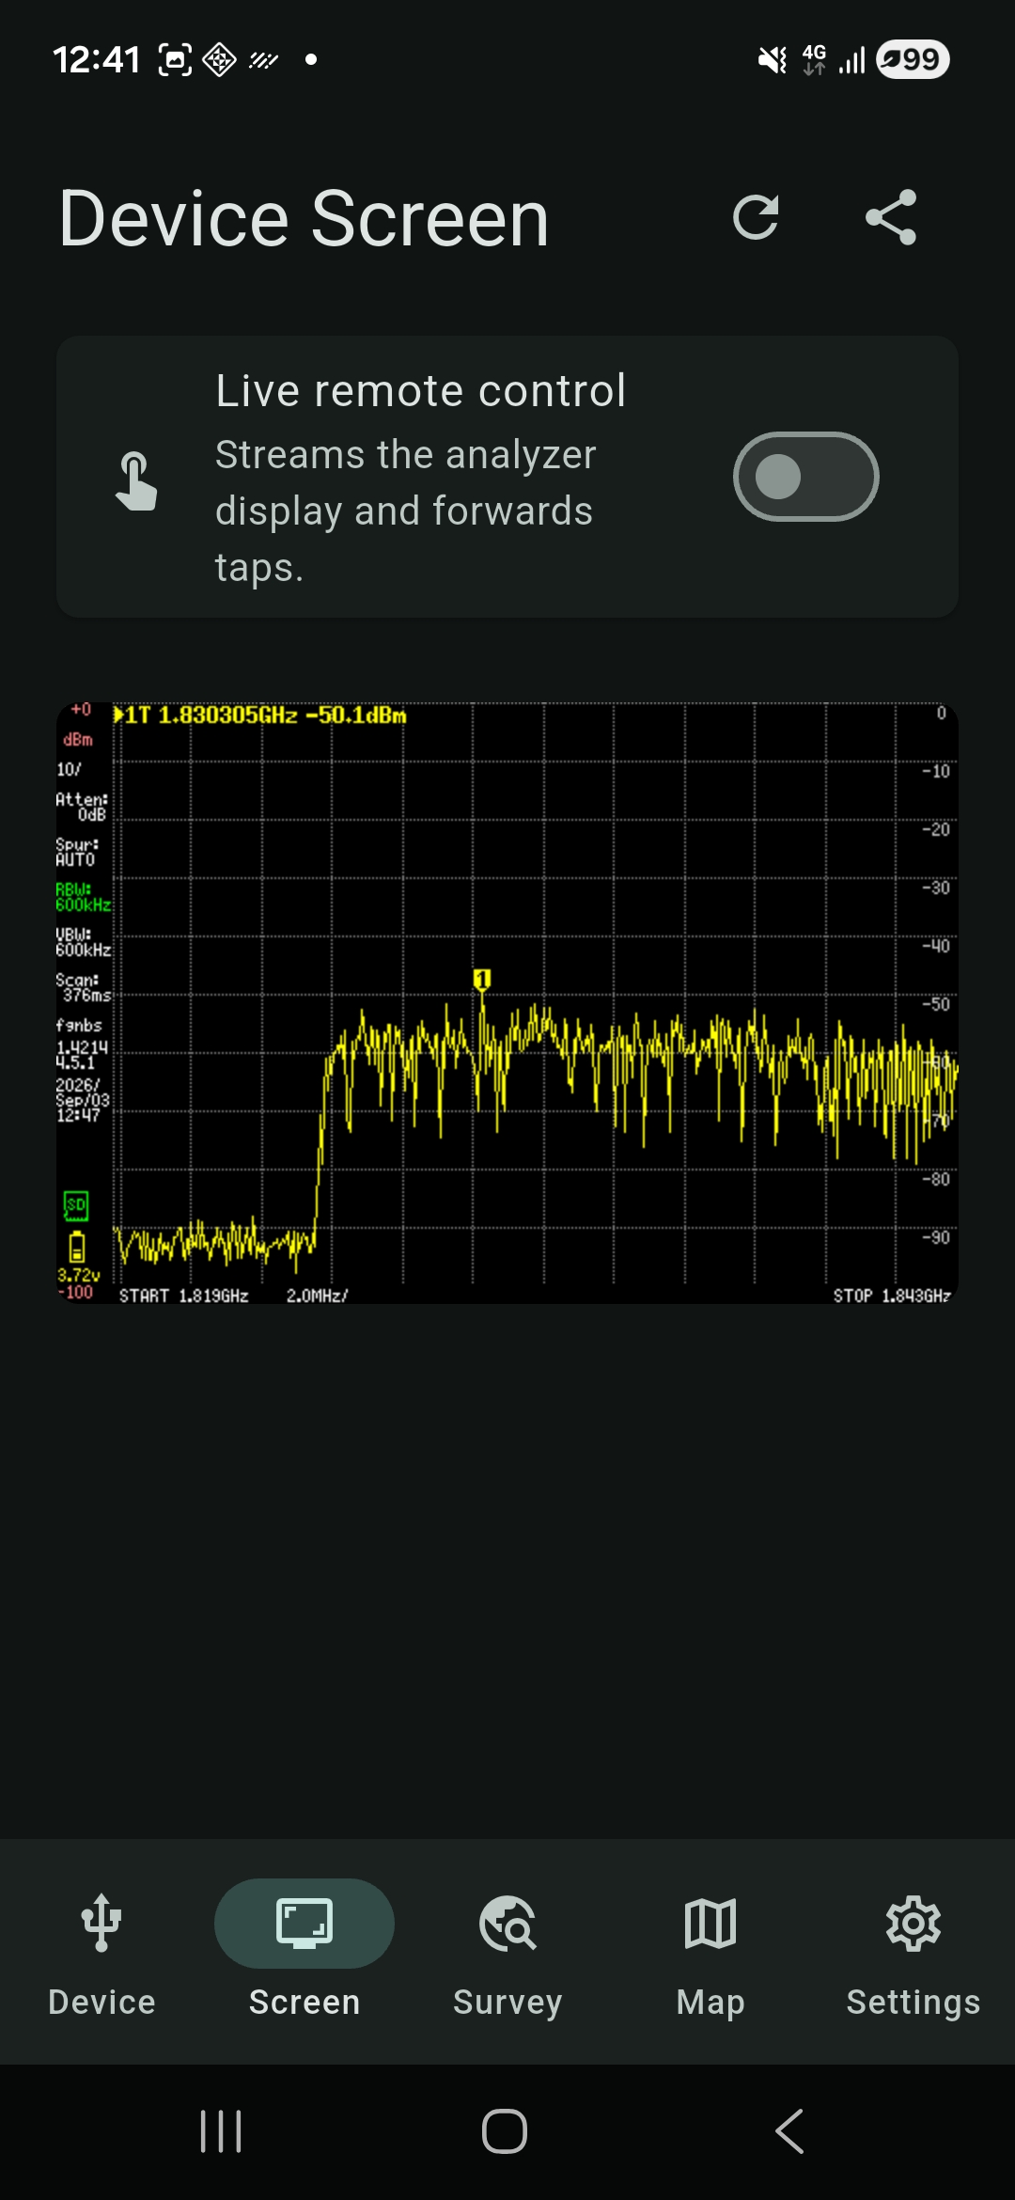Tap the dBm unit label on analyzer
The width and height of the screenshot is (1015, 2200).
point(78,740)
